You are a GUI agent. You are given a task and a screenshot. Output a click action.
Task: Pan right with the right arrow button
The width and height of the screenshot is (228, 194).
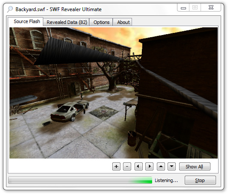(149, 167)
